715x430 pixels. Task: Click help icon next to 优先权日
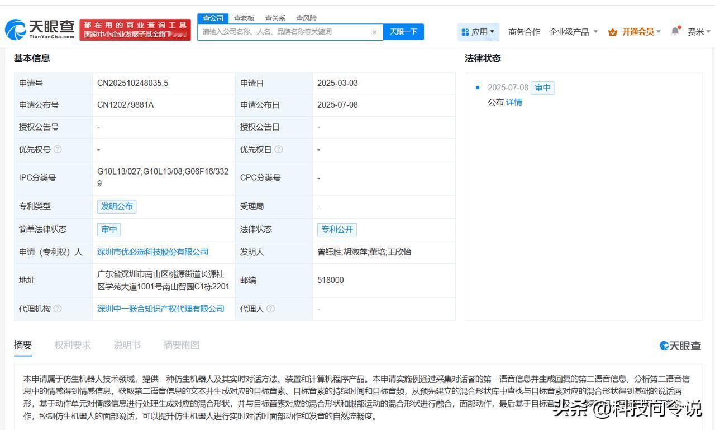tap(279, 149)
